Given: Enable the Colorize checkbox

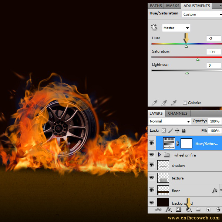Looking at the screenshot, I should click(x=185, y=103).
